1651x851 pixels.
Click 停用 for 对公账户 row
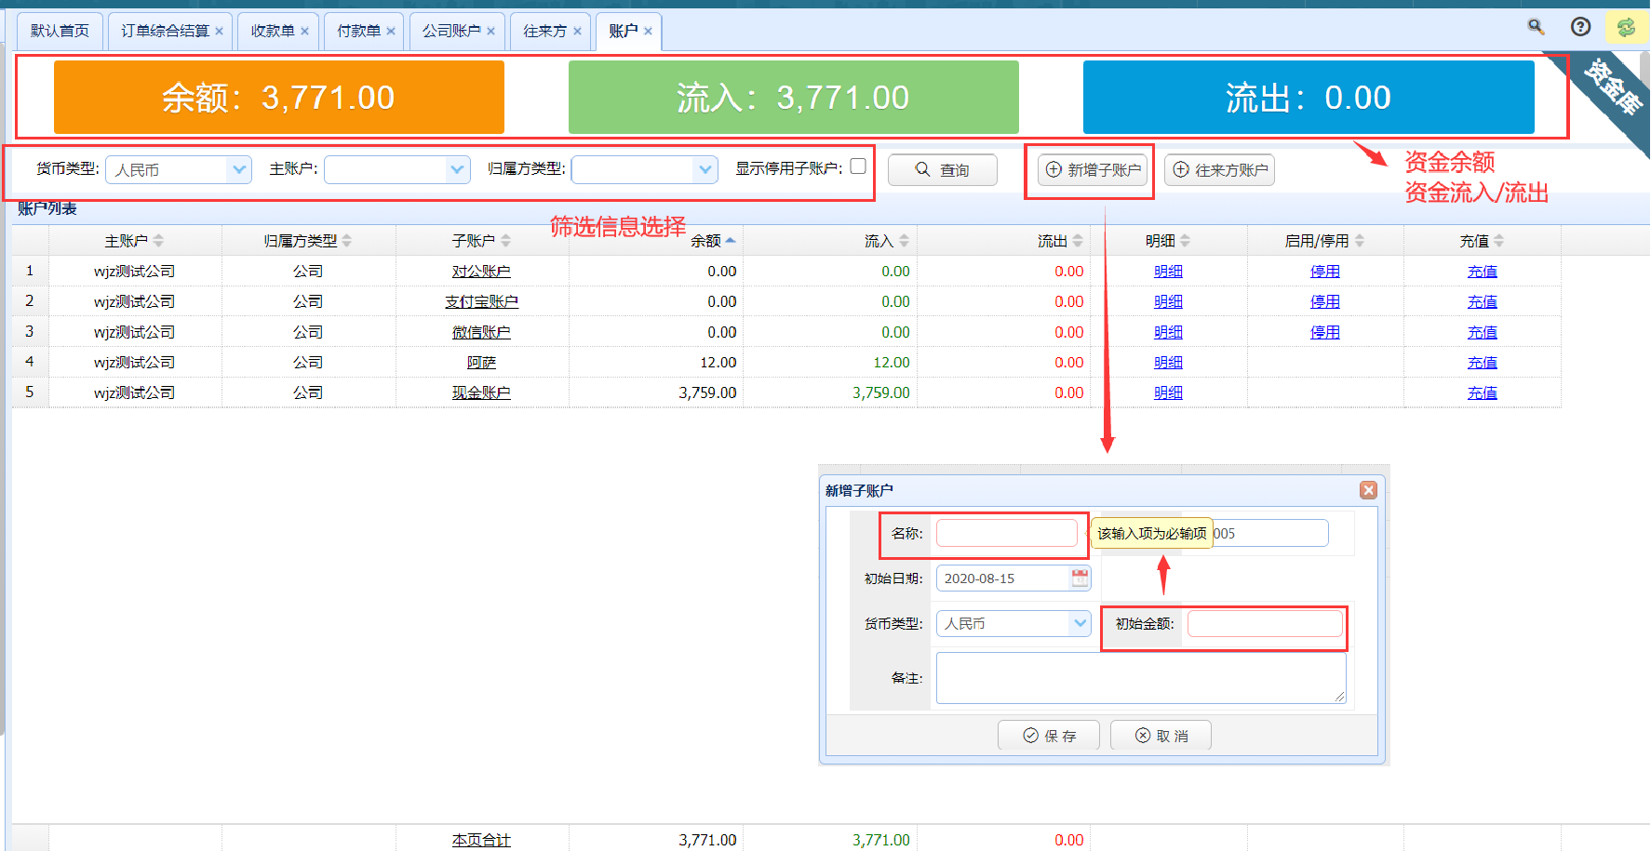pos(1325,272)
